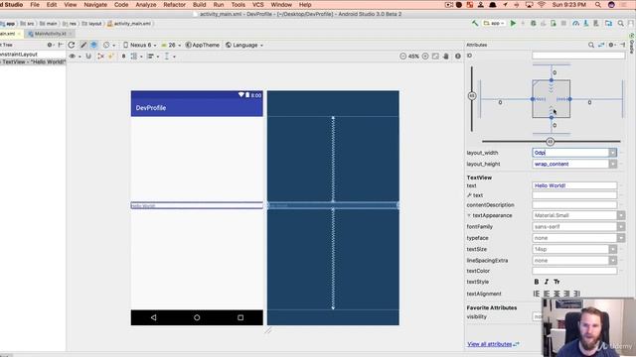Viewport: 636px width, 357px height.
Task: Click the Component Tree hide panel icon
Action: coord(61,45)
